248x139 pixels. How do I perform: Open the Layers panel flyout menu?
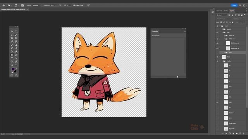coord(246,11)
